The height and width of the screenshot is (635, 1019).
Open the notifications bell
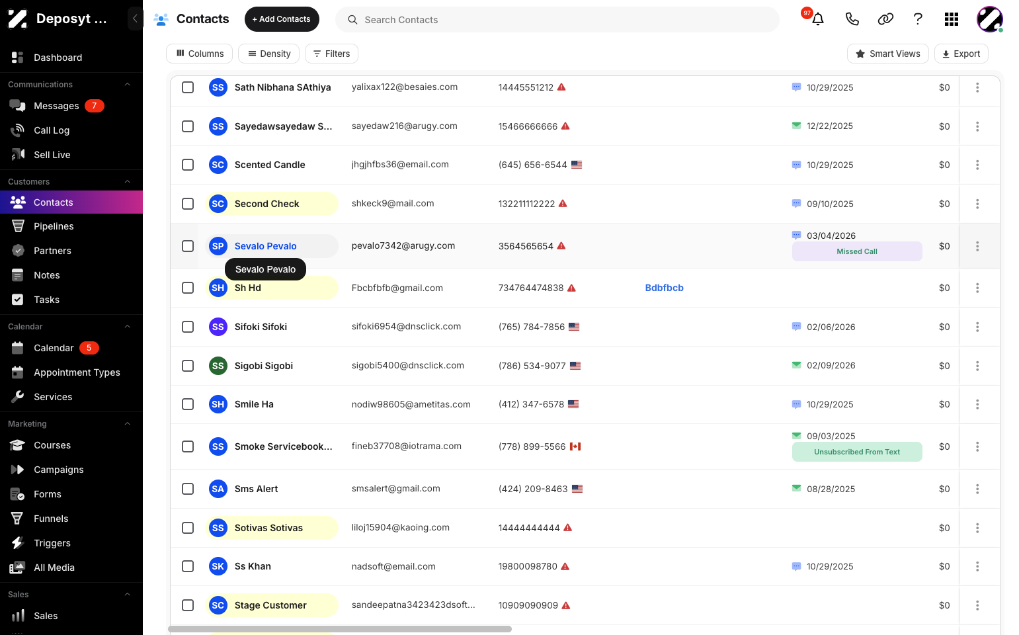pyautogui.click(x=818, y=19)
